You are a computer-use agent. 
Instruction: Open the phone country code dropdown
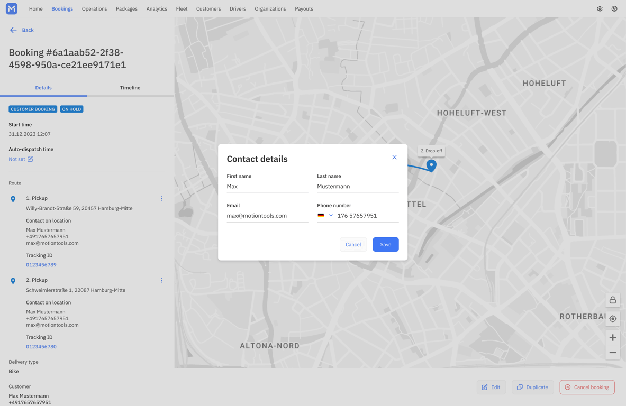[331, 215]
